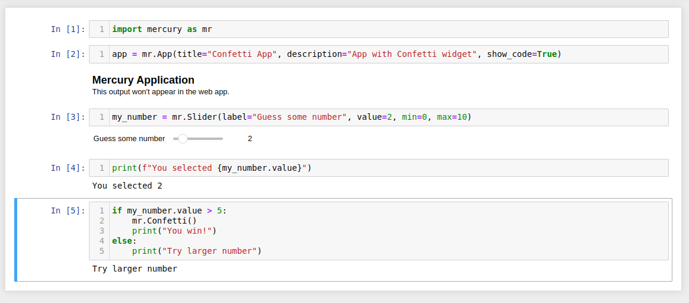Click the "Confetti App" title string
The height and width of the screenshot is (303, 689).
242,55
